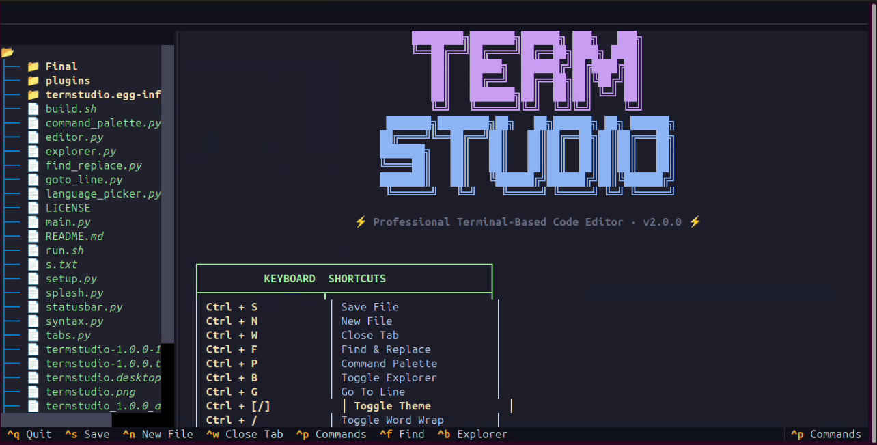Click ^q Quit in the footer
Screen dimensions: 877x445
(29, 434)
